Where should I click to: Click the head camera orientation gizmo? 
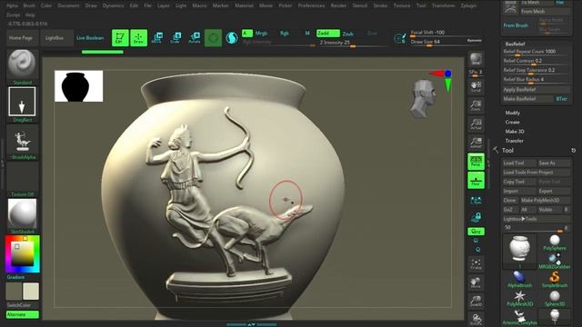[423, 99]
